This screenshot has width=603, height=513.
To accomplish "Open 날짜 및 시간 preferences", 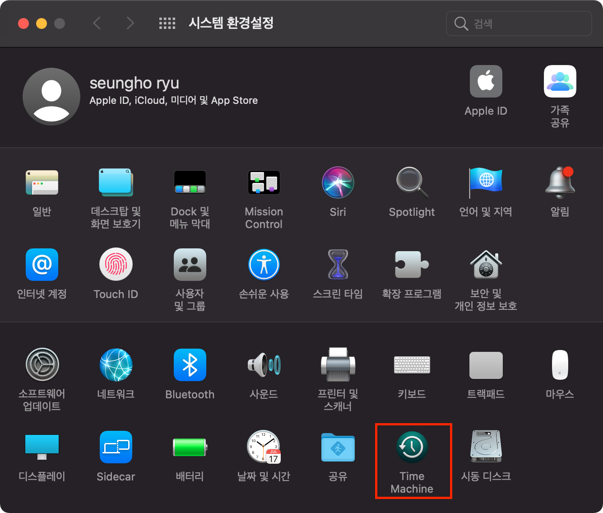I will click(264, 447).
